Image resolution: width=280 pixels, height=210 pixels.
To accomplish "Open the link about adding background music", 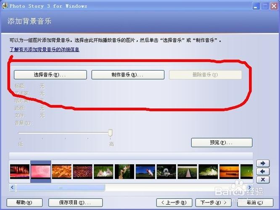I will coord(45,50).
